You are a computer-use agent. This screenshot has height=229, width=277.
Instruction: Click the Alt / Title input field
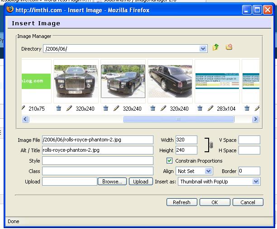tap(98, 150)
